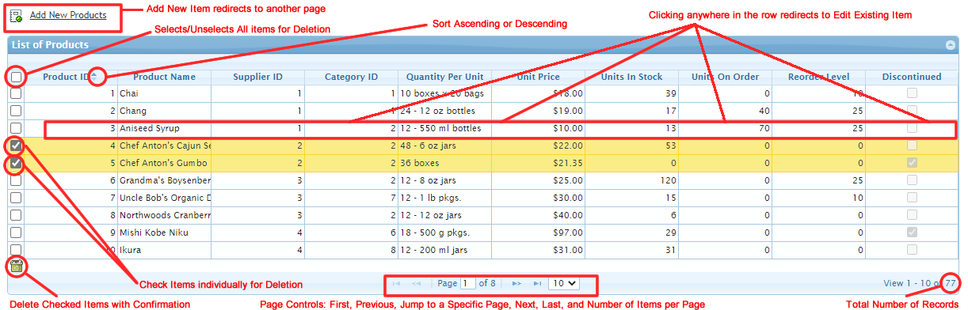Sort by the Units In Stock column
968x310 pixels.
click(631, 77)
